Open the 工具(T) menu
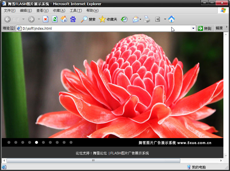230x171 pixels. pyautogui.click(x=76, y=11)
